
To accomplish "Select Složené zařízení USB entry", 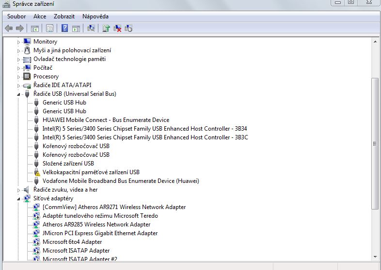I will pos(68,164).
